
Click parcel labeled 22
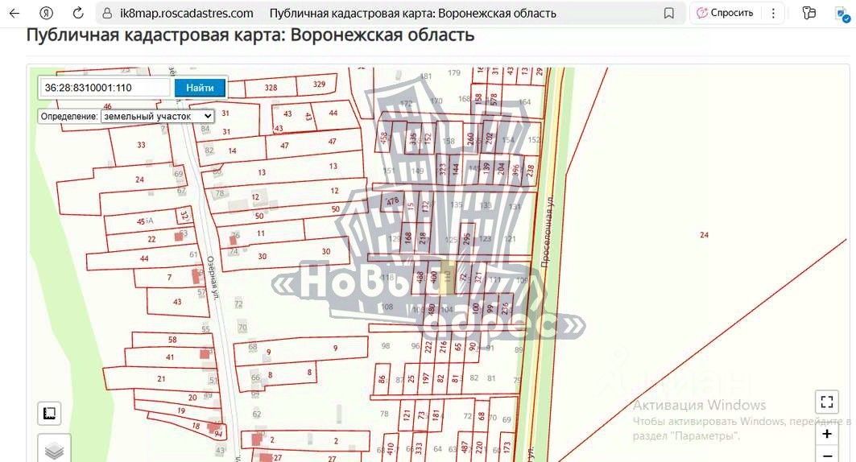(151, 239)
